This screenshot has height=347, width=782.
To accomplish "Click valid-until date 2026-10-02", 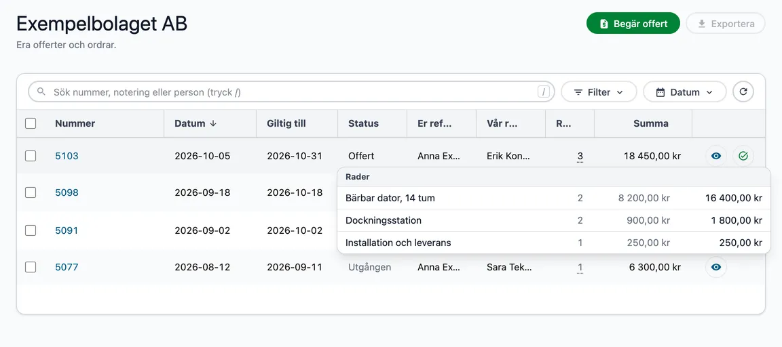I will tap(295, 230).
